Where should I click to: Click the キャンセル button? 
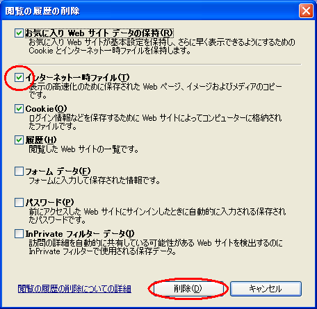pos(266,289)
